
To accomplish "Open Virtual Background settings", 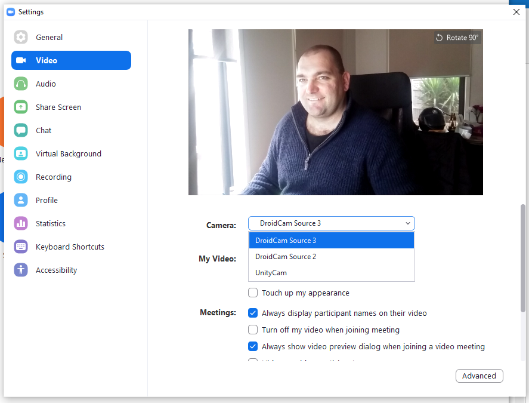I will [x=71, y=153].
